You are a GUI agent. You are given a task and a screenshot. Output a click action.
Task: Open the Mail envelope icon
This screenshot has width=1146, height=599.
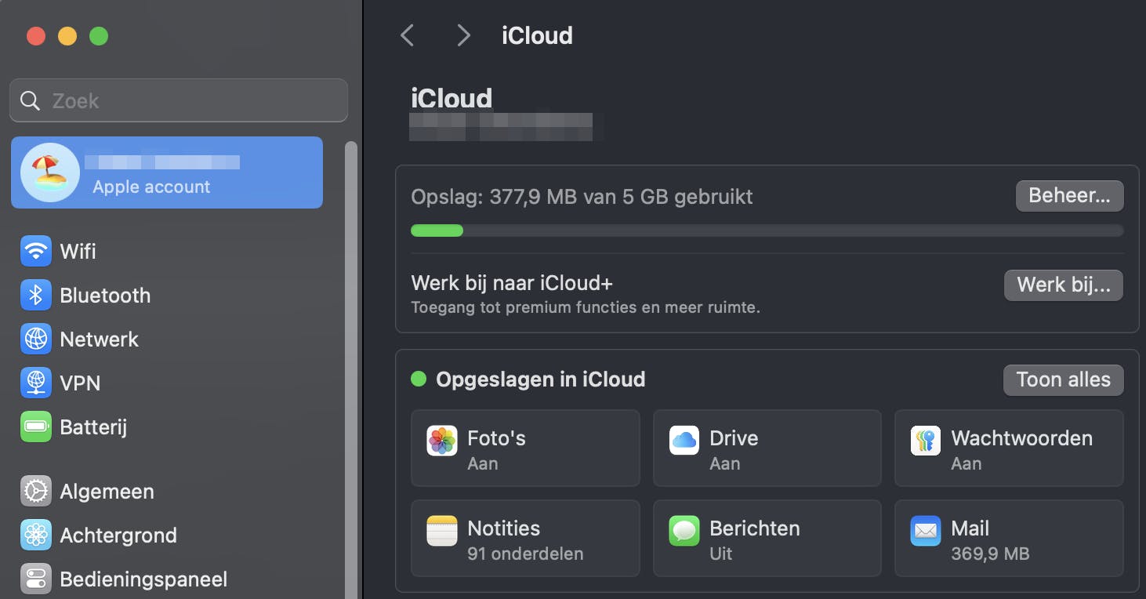pos(926,531)
